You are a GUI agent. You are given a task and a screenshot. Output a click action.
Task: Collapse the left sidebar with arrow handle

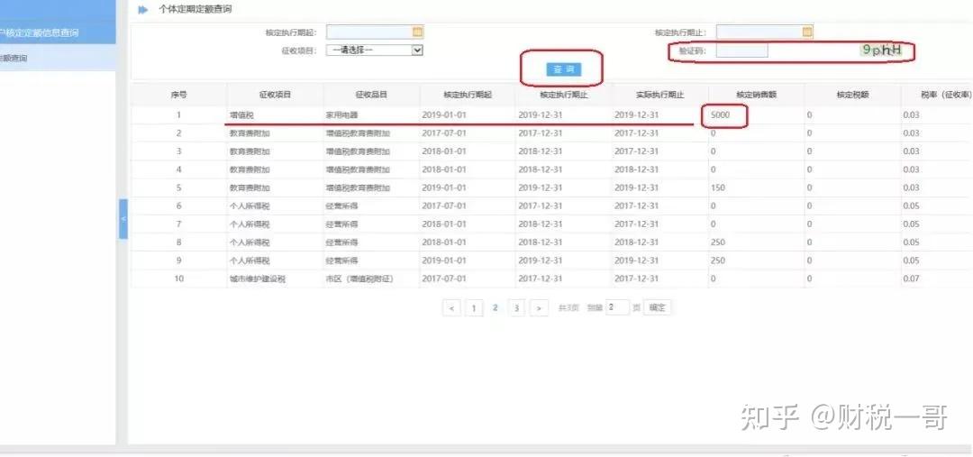[123, 219]
